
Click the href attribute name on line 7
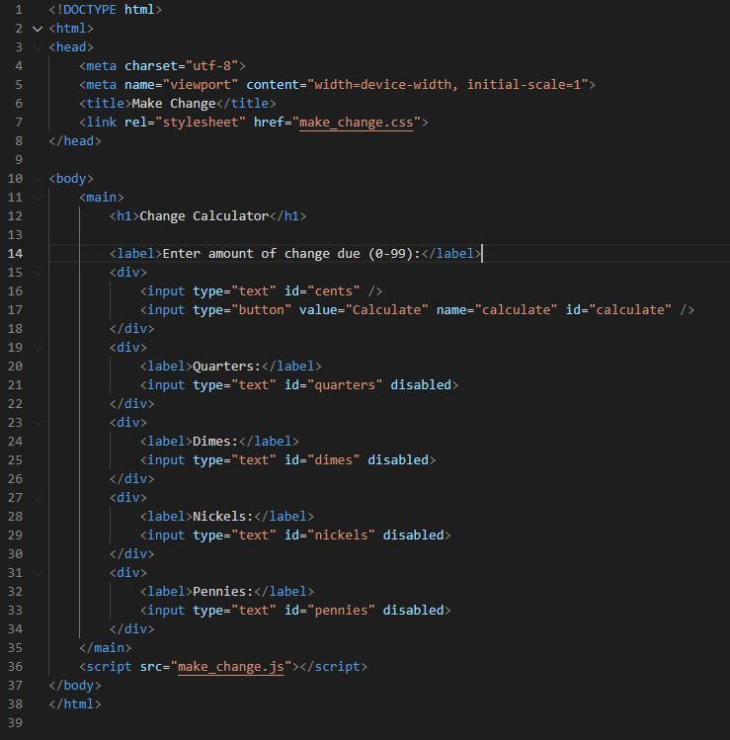tap(269, 123)
